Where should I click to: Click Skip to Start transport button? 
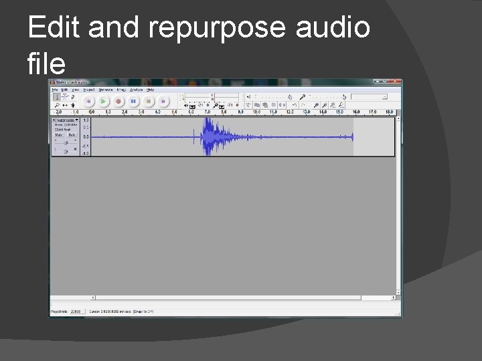coord(88,101)
